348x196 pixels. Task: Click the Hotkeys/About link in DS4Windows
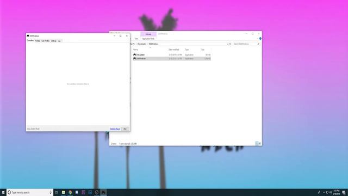[115, 129]
